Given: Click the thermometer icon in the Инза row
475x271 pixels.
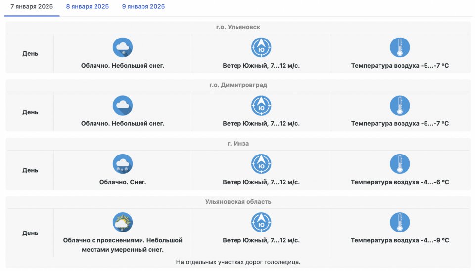Looking at the screenshot, I should click(x=400, y=164).
